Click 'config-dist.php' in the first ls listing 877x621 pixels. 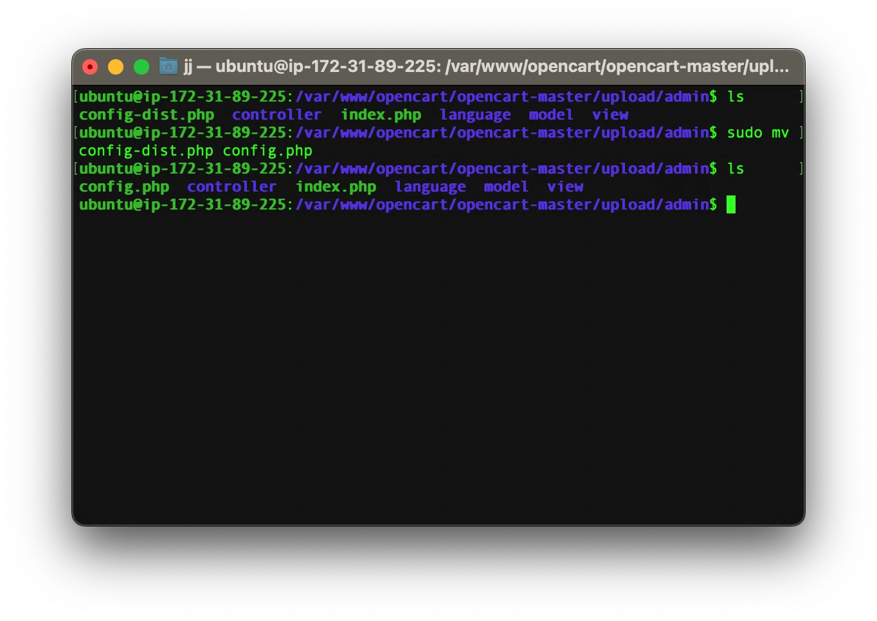pyautogui.click(x=147, y=115)
